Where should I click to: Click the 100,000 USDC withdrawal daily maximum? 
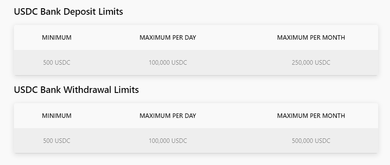(x=168, y=141)
